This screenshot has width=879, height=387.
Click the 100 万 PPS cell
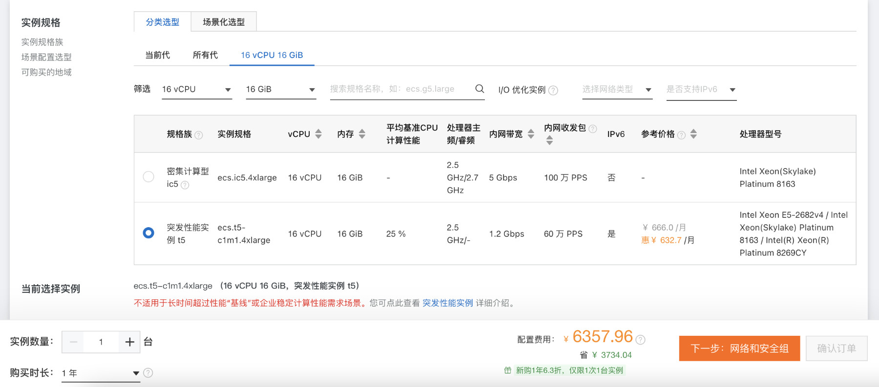point(565,177)
